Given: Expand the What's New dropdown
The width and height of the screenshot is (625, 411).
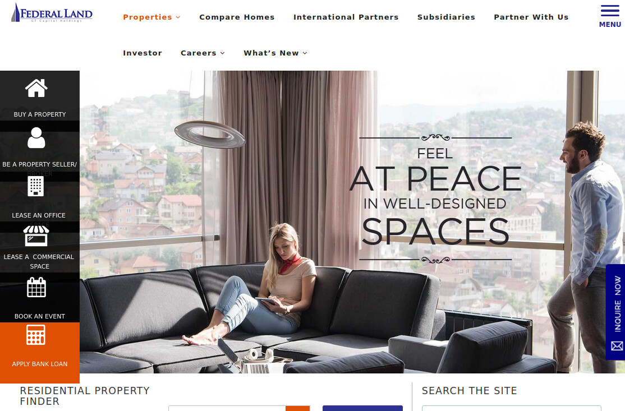Looking at the screenshot, I should coord(275,53).
